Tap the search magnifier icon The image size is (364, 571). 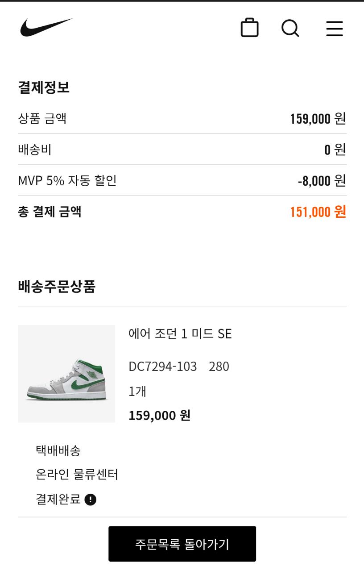click(290, 28)
